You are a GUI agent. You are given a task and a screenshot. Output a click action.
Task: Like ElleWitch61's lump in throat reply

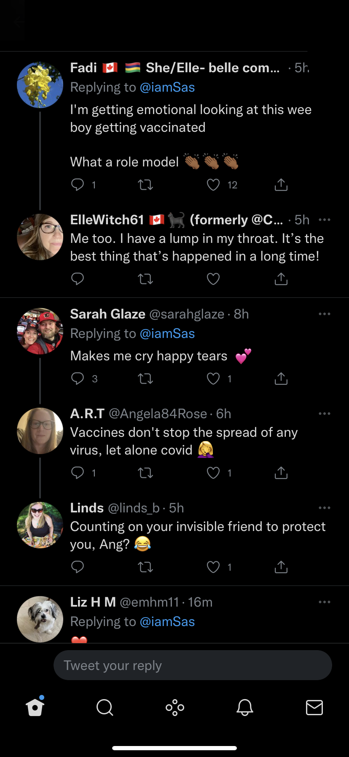213,279
